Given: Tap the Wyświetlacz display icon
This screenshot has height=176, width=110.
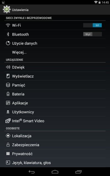Looking at the screenshot, I should 8,76.
